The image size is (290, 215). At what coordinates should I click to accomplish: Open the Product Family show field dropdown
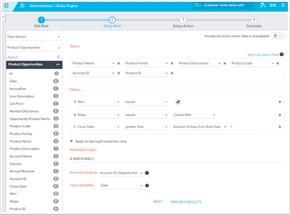[147, 63]
